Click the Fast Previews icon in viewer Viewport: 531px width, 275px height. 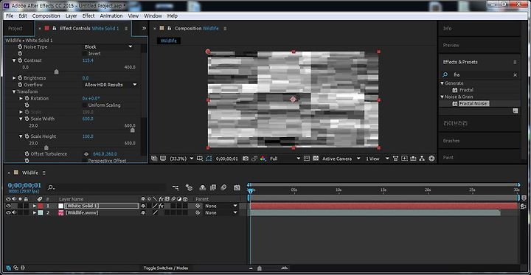[x=405, y=159]
